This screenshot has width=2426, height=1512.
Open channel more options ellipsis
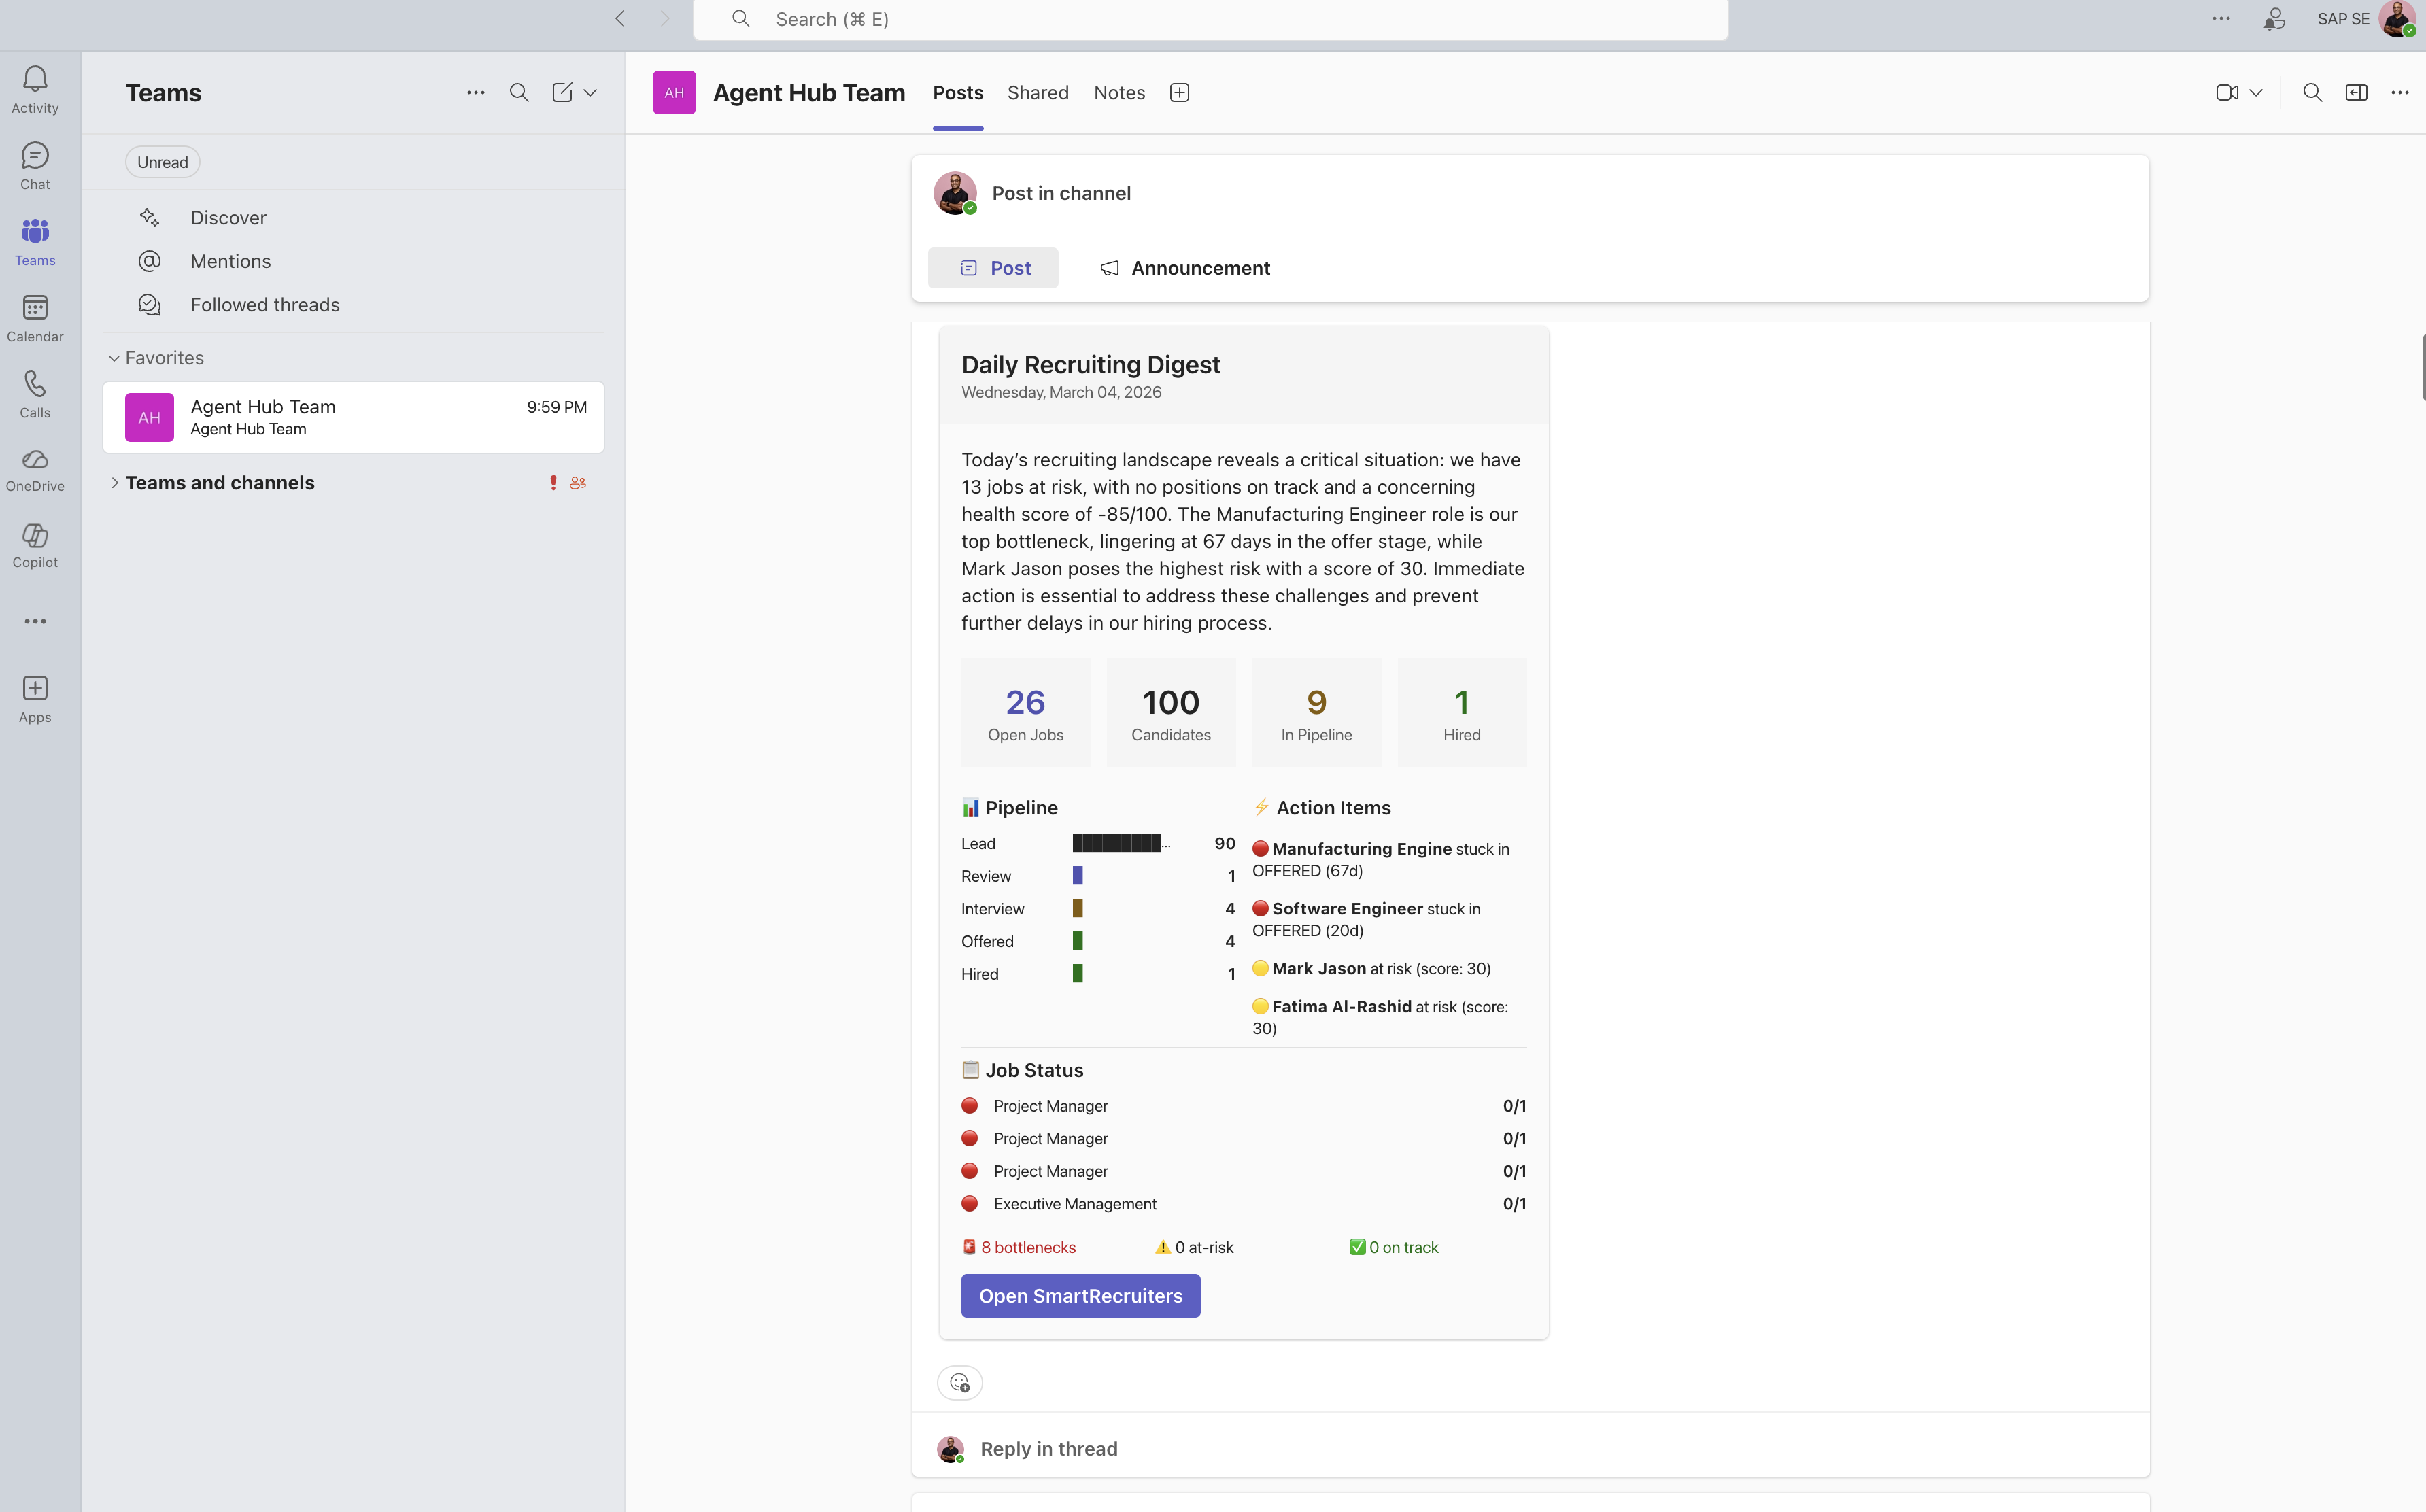pos(2399,93)
